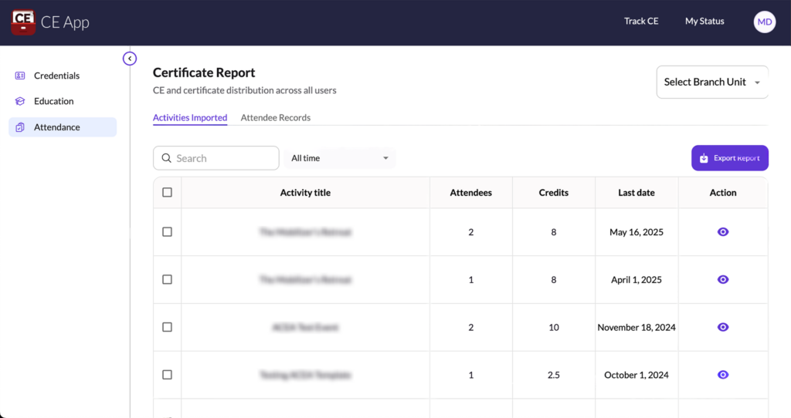View the April 1, 2025 activity eye icon

tap(723, 279)
